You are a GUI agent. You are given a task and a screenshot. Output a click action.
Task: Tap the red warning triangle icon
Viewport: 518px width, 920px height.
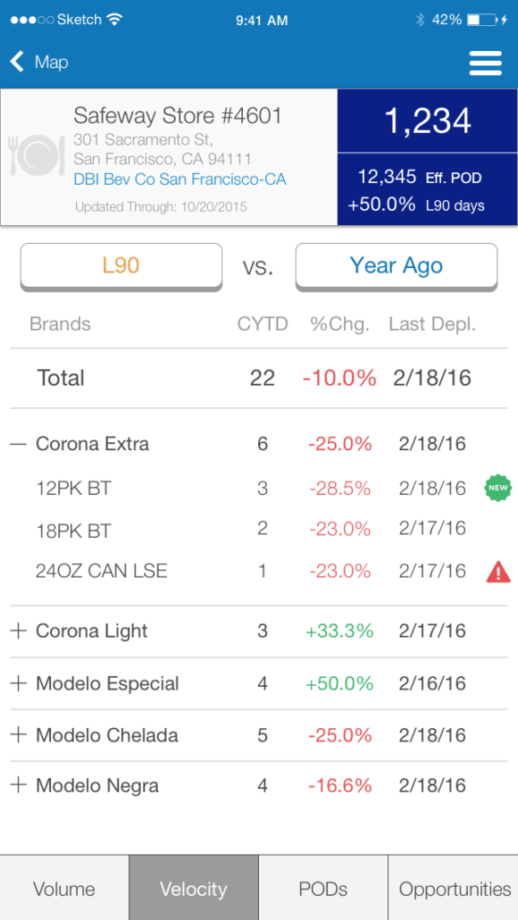(498, 572)
